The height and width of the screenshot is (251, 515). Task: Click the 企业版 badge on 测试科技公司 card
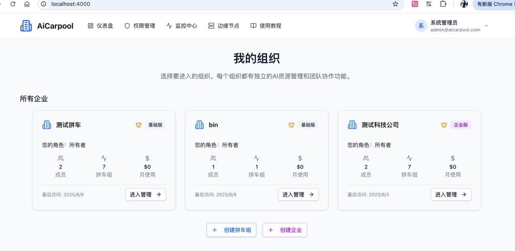point(461,125)
